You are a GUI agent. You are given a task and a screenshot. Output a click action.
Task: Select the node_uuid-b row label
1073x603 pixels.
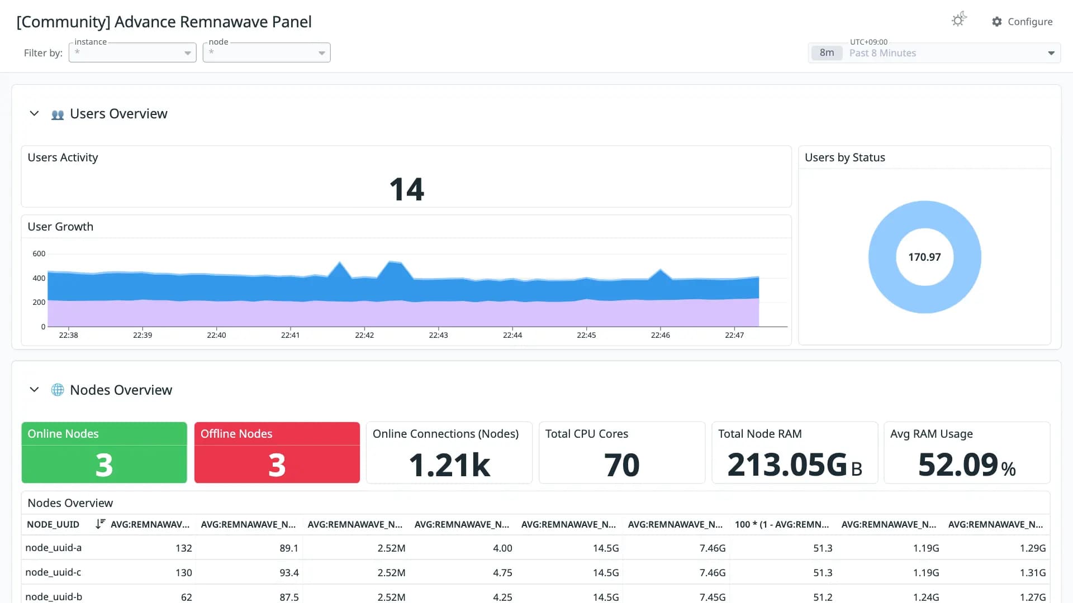point(54,597)
